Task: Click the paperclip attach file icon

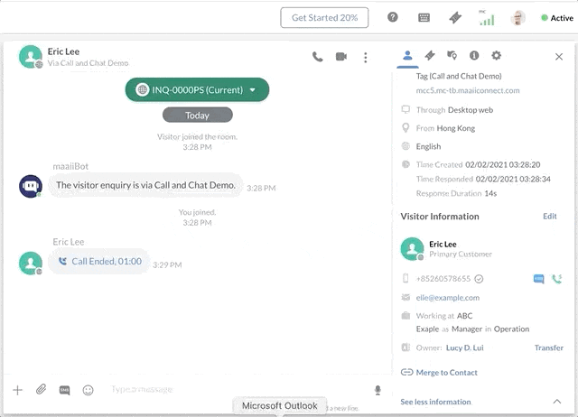Action: (x=41, y=390)
